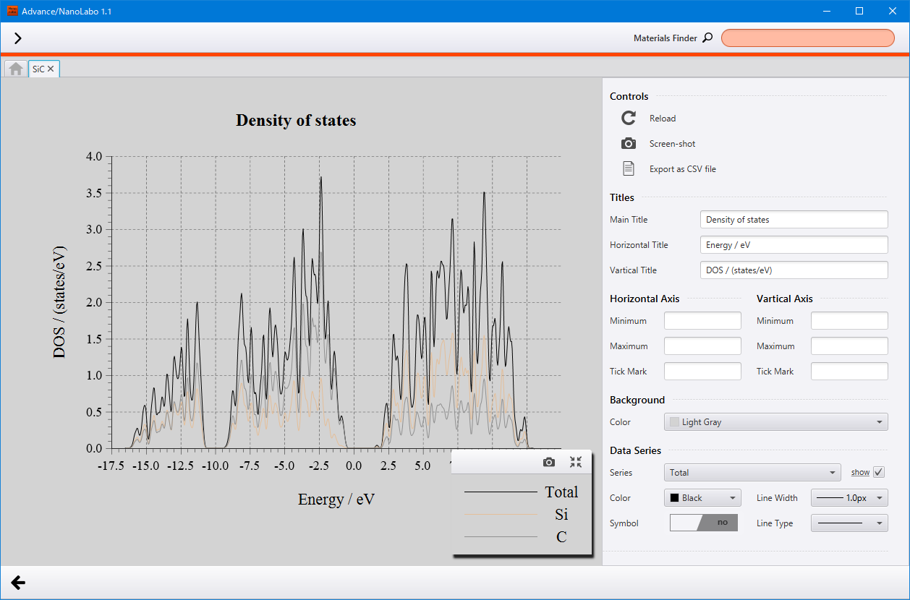The height and width of the screenshot is (600, 910).
Task: Open the Series dropdown showing Total
Action: 752,473
